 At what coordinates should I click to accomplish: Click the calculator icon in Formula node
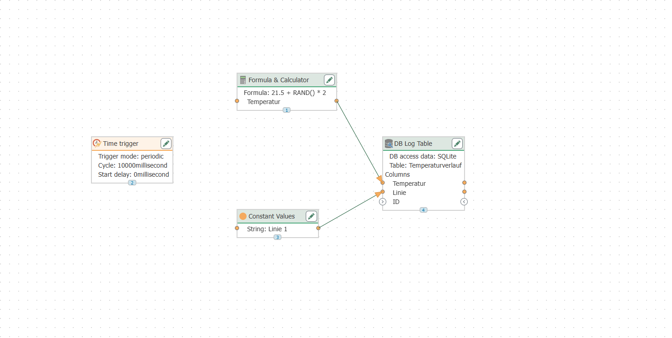click(243, 80)
